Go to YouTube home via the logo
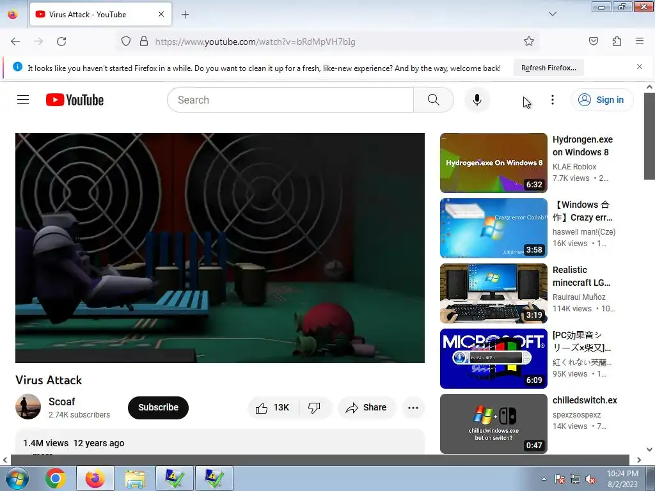 click(75, 100)
